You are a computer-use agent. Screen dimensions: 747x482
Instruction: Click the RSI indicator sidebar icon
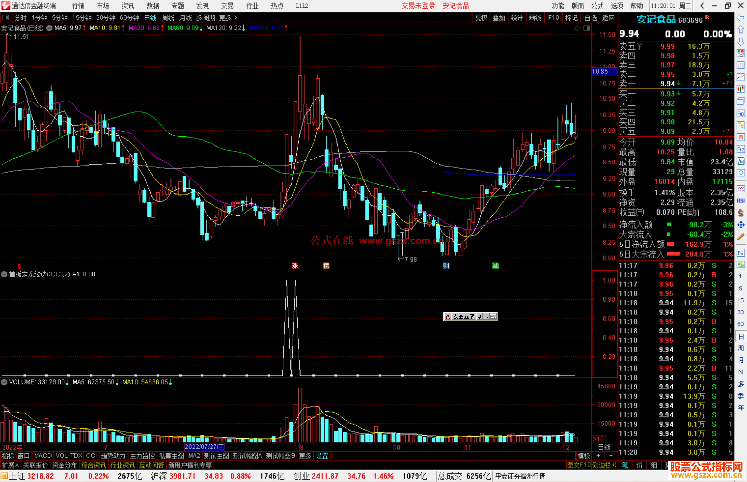coord(740,201)
